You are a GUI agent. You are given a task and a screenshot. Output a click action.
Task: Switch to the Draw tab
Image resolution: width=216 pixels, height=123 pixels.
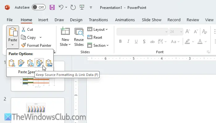click(x=59, y=20)
